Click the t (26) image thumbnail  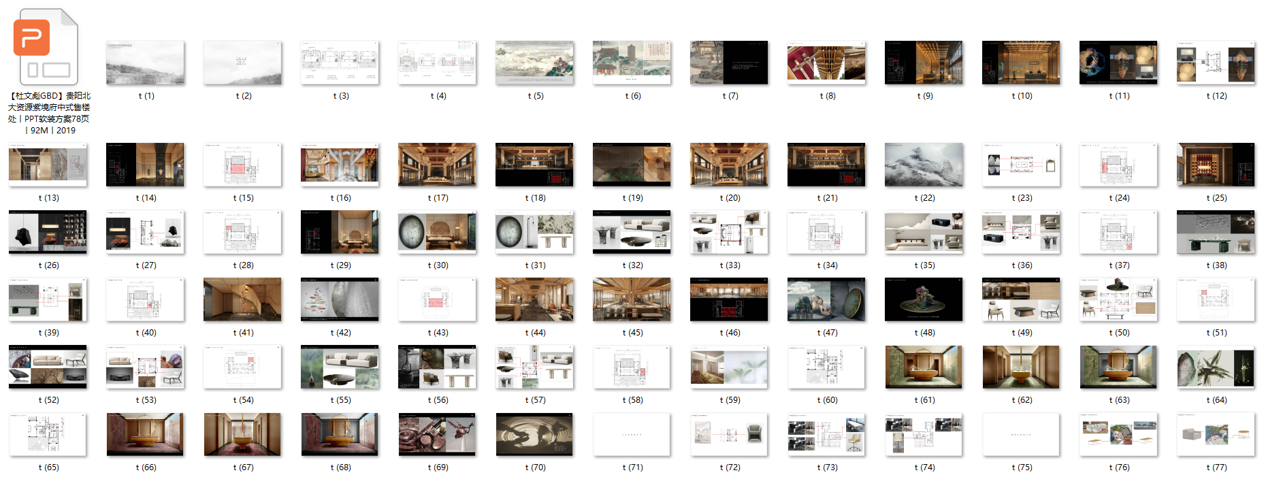tap(48, 232)
